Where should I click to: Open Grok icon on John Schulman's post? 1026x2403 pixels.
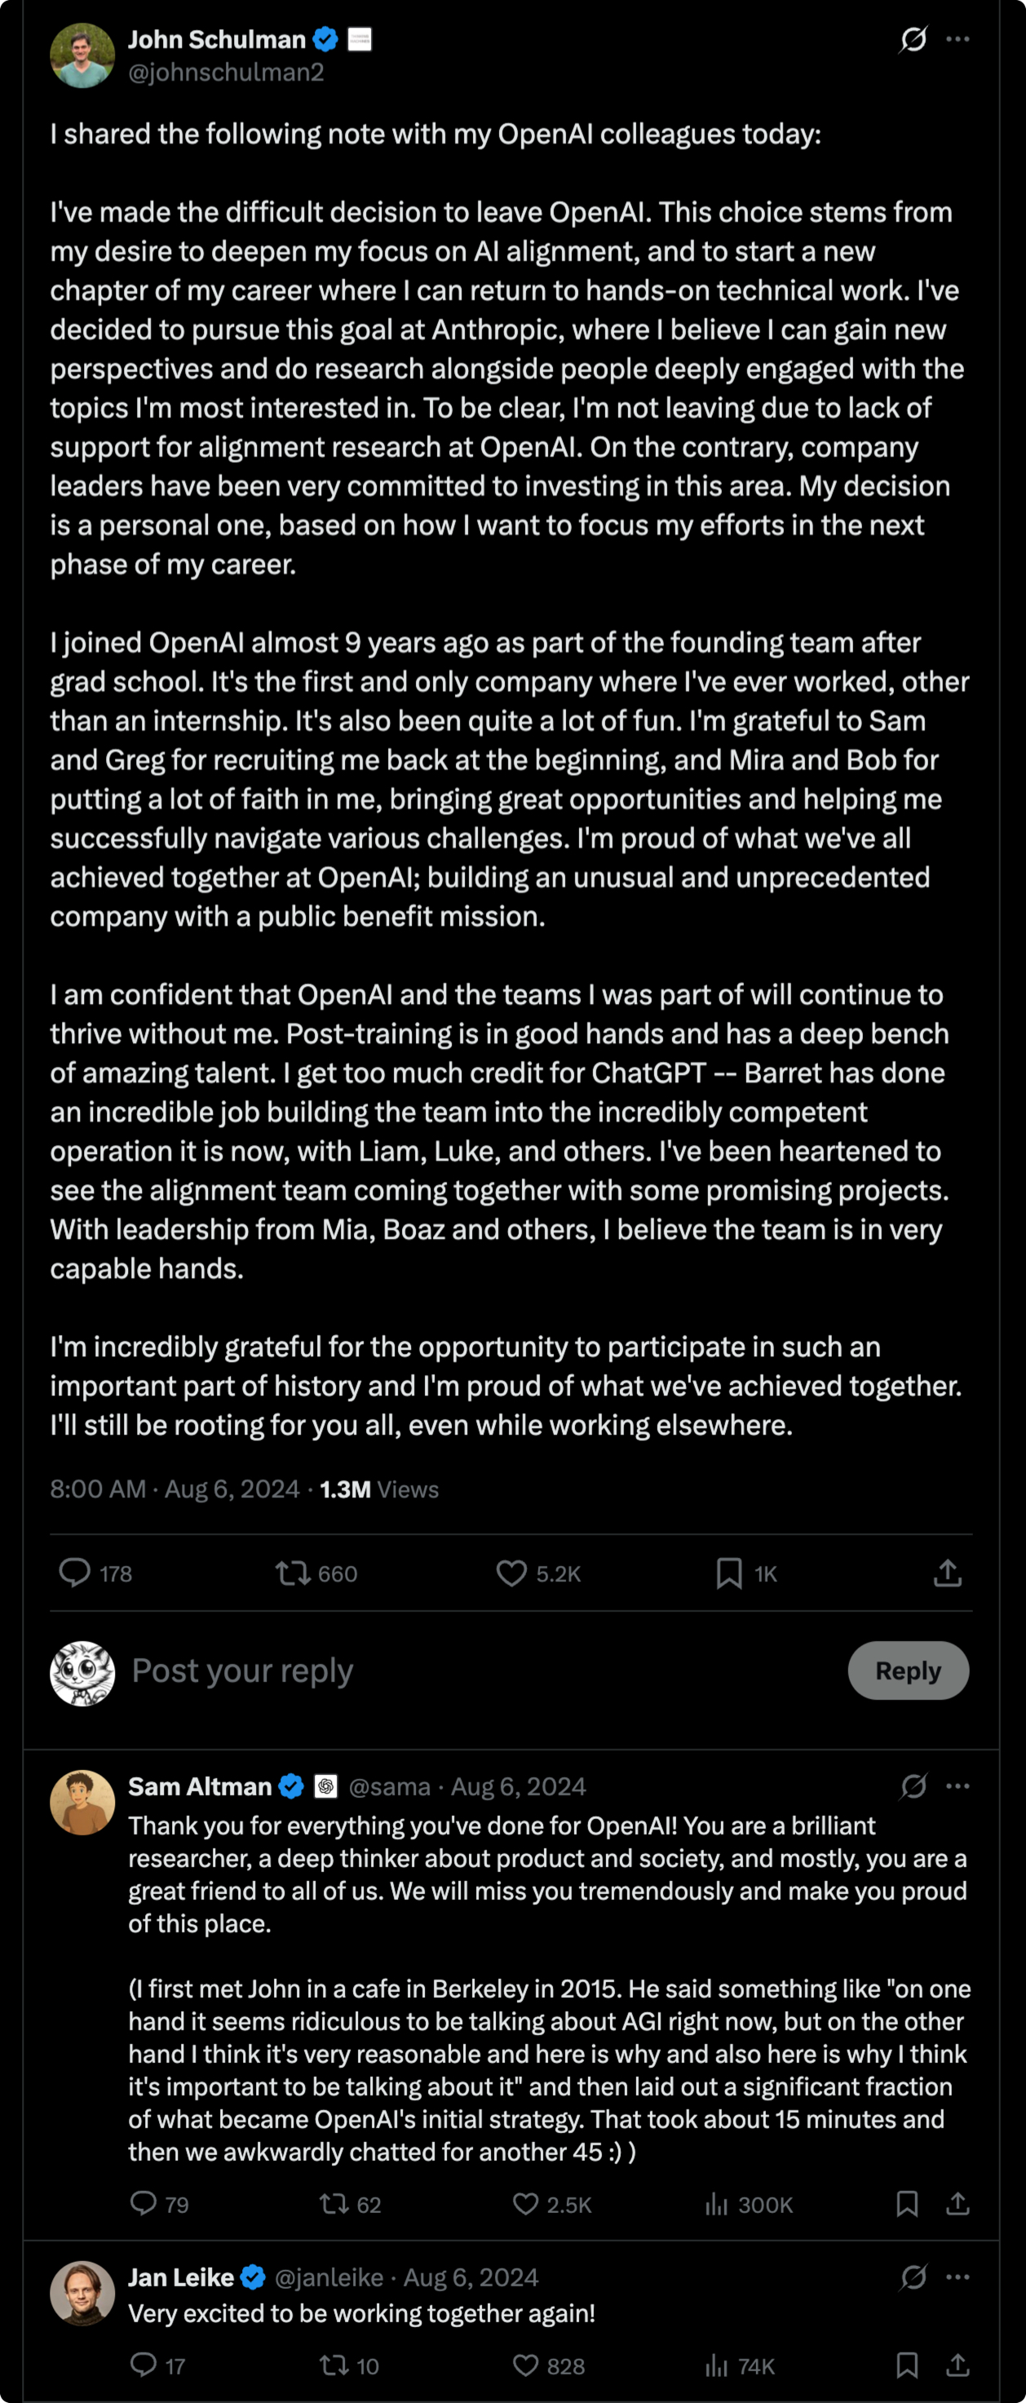coord(913,39)
